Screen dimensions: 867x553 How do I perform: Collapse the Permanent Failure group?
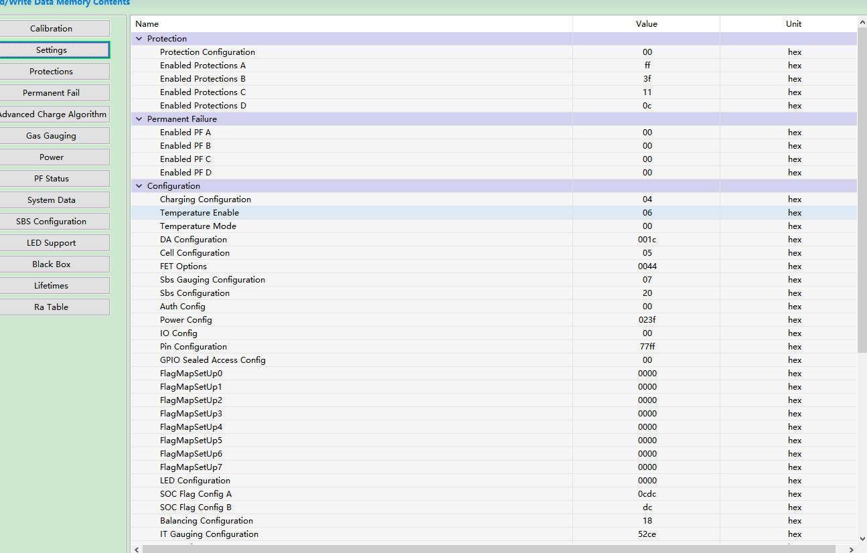pos(139,119)
